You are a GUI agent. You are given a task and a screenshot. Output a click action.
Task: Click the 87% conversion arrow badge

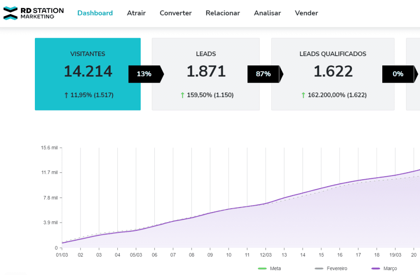tap(264, 74)
